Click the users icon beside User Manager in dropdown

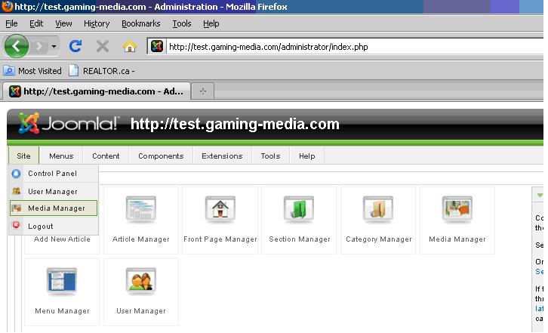[x=16, y=191]
